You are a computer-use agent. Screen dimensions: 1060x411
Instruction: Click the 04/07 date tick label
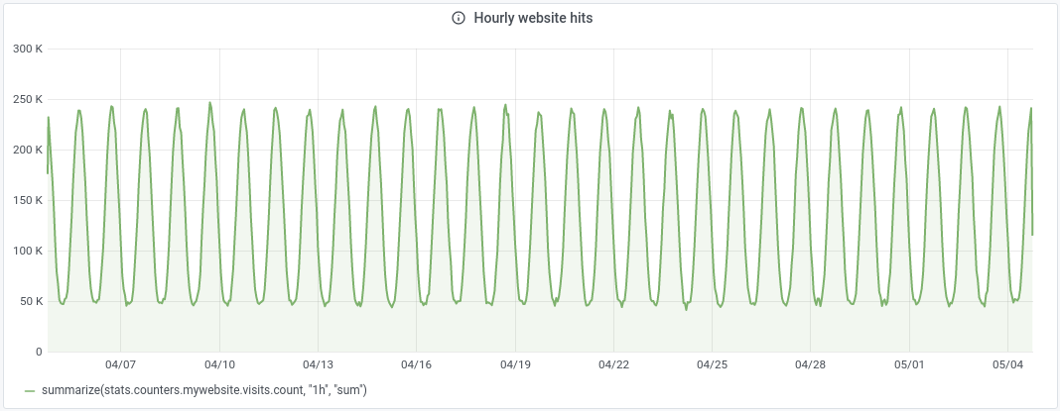pos(120,365)
